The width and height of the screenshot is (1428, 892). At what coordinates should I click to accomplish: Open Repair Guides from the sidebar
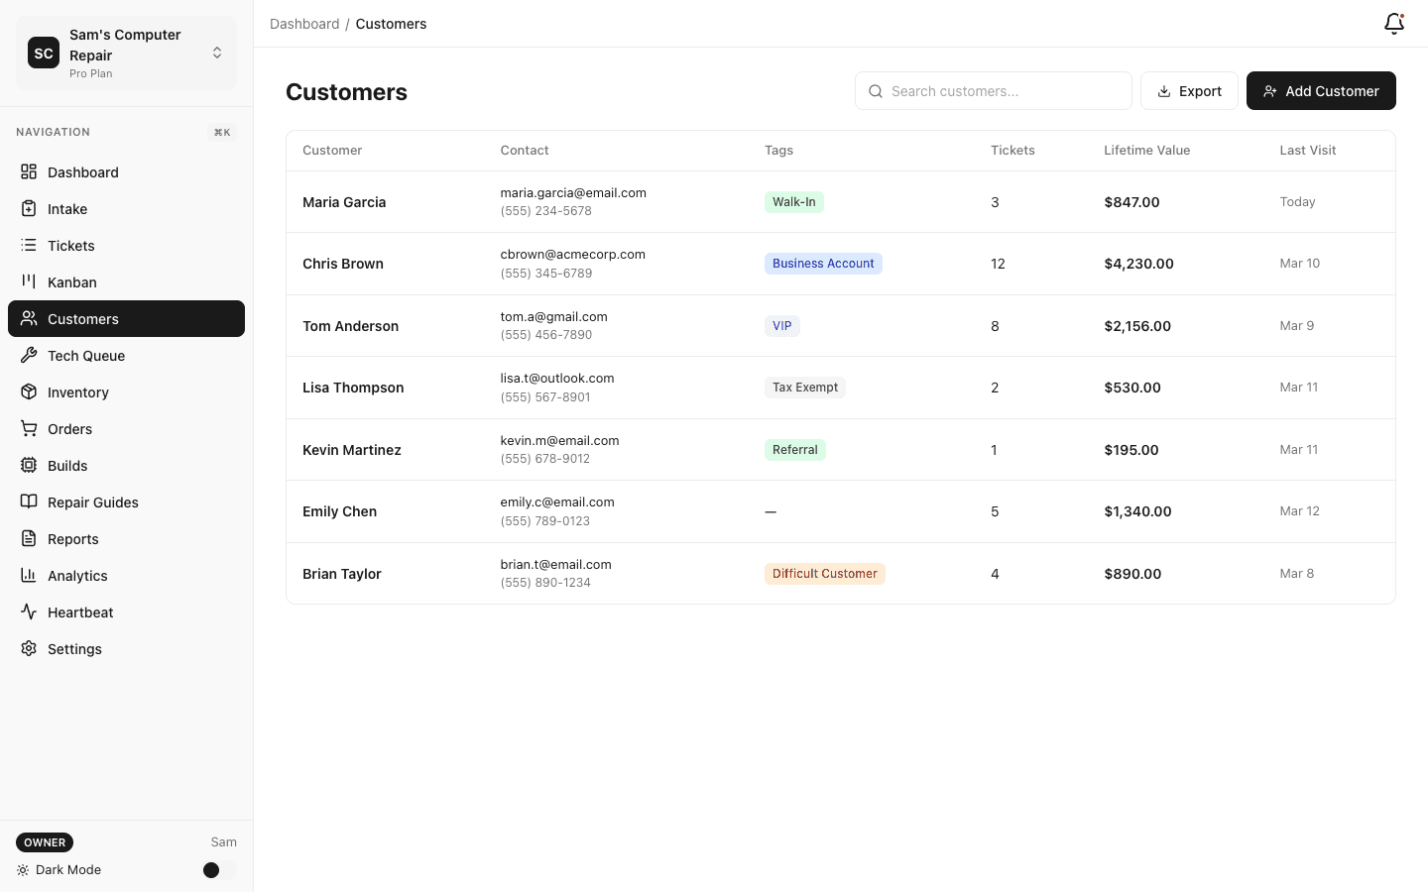coord(94,502)
